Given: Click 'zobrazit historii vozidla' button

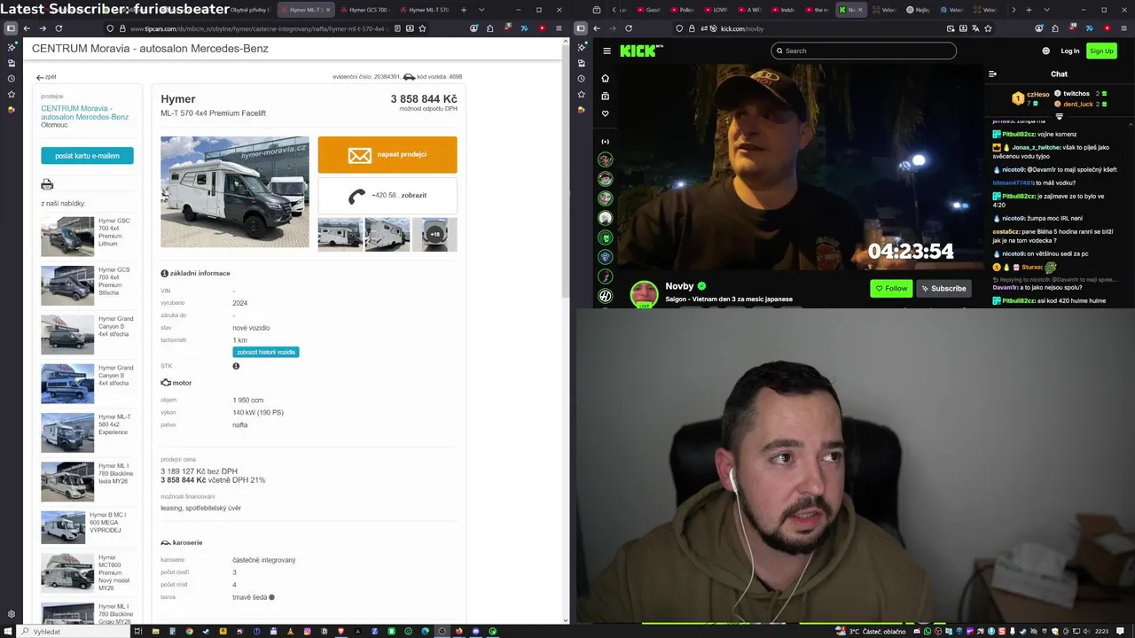Looking at the screenshot, I should click(266, 352).
